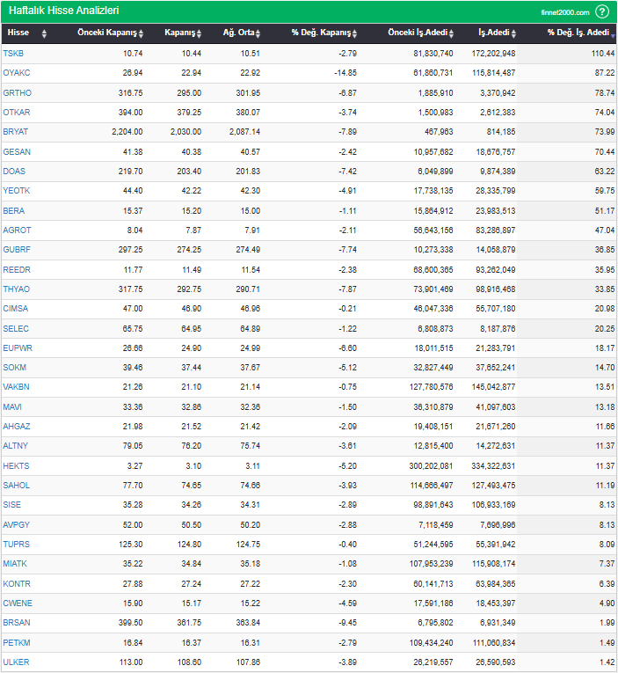The width and height of the screenshot is (618, 673).
Task: Select the -9.45 change in BRSAN row
Action: (347, 622)
